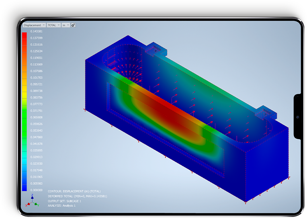Open the Displacement result type dropdown
Screen dimensions: 307x219
(34, 25)
